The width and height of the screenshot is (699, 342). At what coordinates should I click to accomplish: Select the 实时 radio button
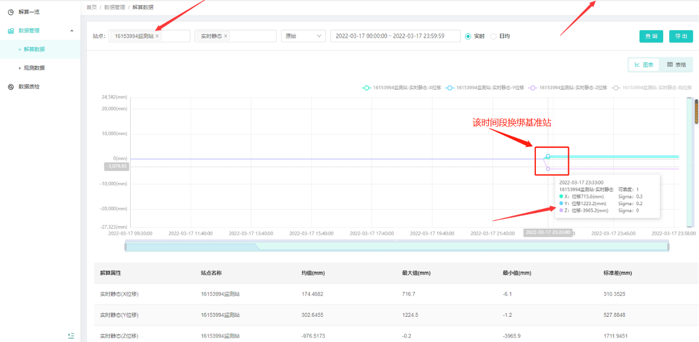point(468,36)
